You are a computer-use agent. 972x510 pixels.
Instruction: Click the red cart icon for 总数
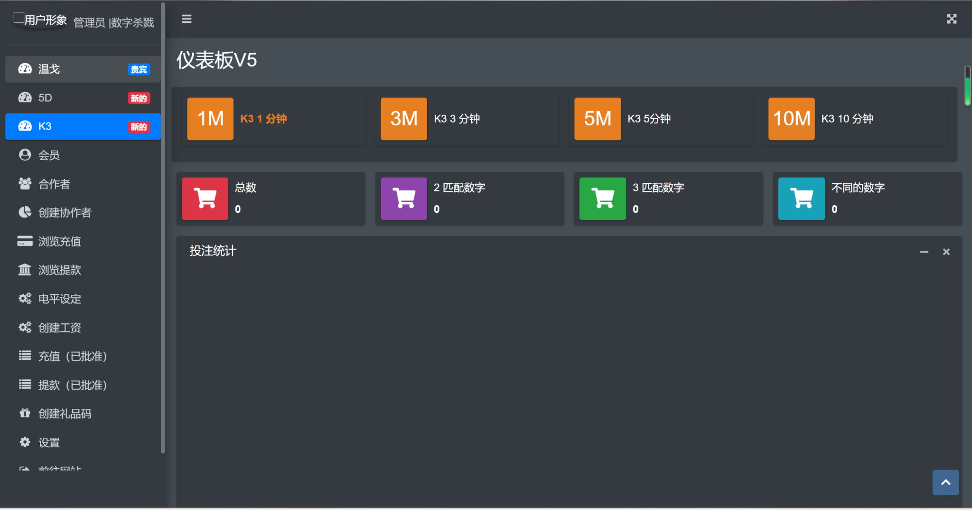[205, 198]
